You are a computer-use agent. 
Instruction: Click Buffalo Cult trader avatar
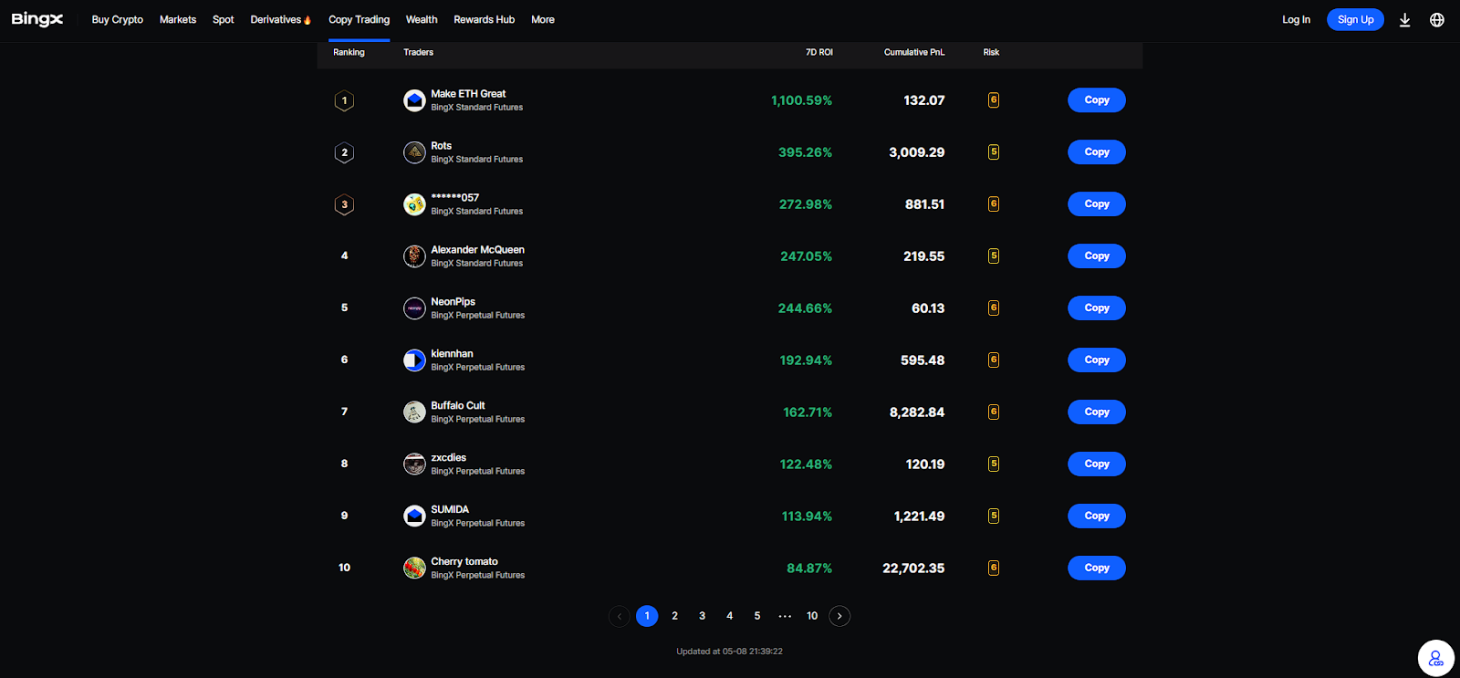click(414, 412)
